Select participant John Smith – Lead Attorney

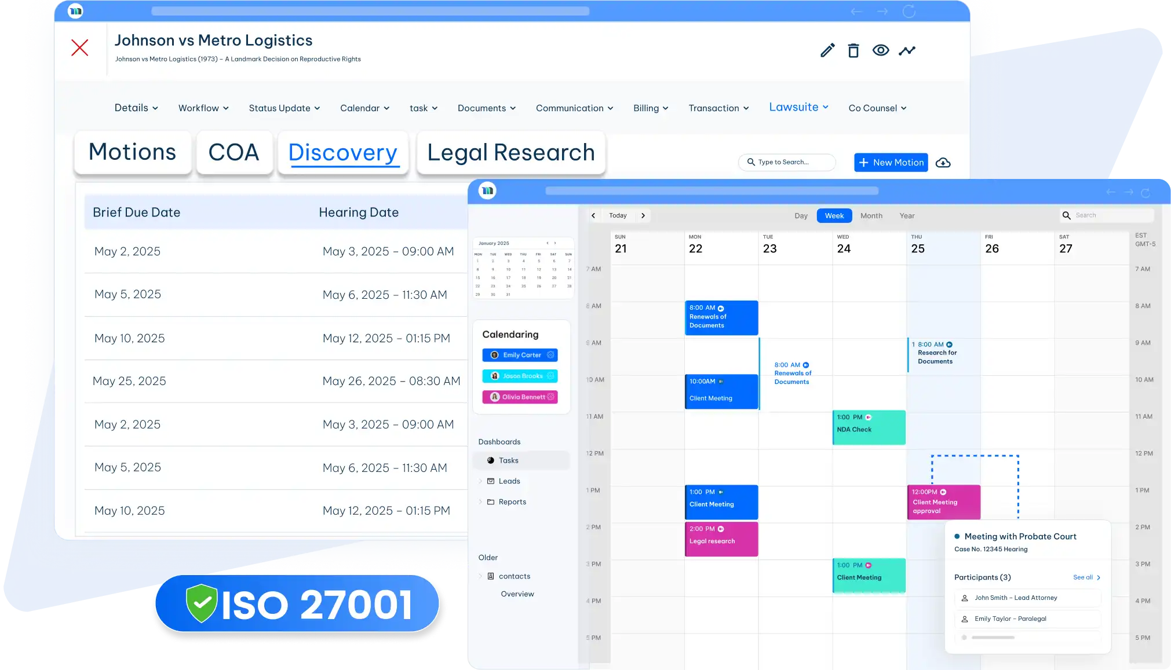click(x=1027, y=598)
